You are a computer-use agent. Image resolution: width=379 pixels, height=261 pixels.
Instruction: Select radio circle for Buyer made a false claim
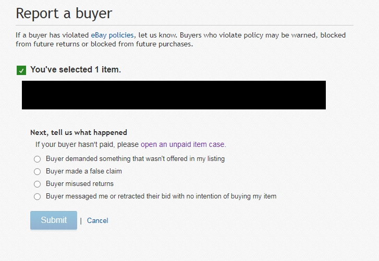point(37,172)
